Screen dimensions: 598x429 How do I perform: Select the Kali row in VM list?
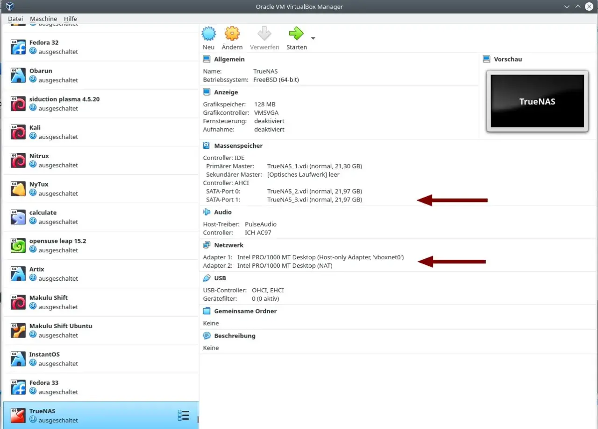pos(101,132)
